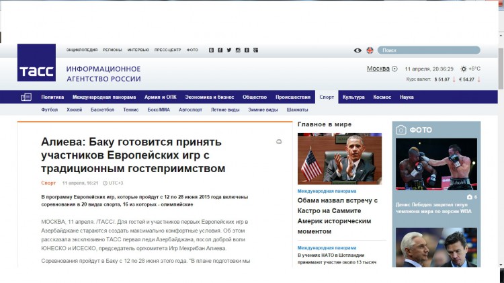Open the Шахматы sports subsection
The image size is (504, 283).
pos(297,110)
